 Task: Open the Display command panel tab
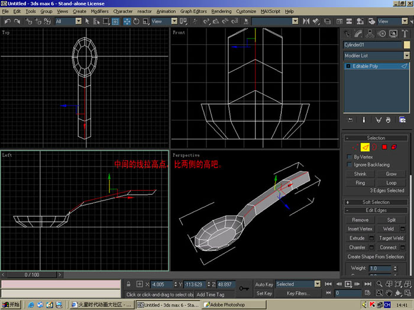pos(393,34)
